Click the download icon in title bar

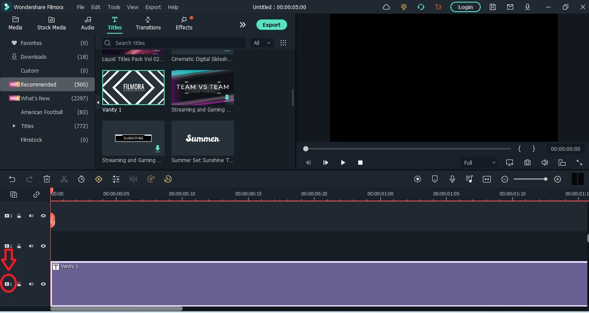coord(528,7)
